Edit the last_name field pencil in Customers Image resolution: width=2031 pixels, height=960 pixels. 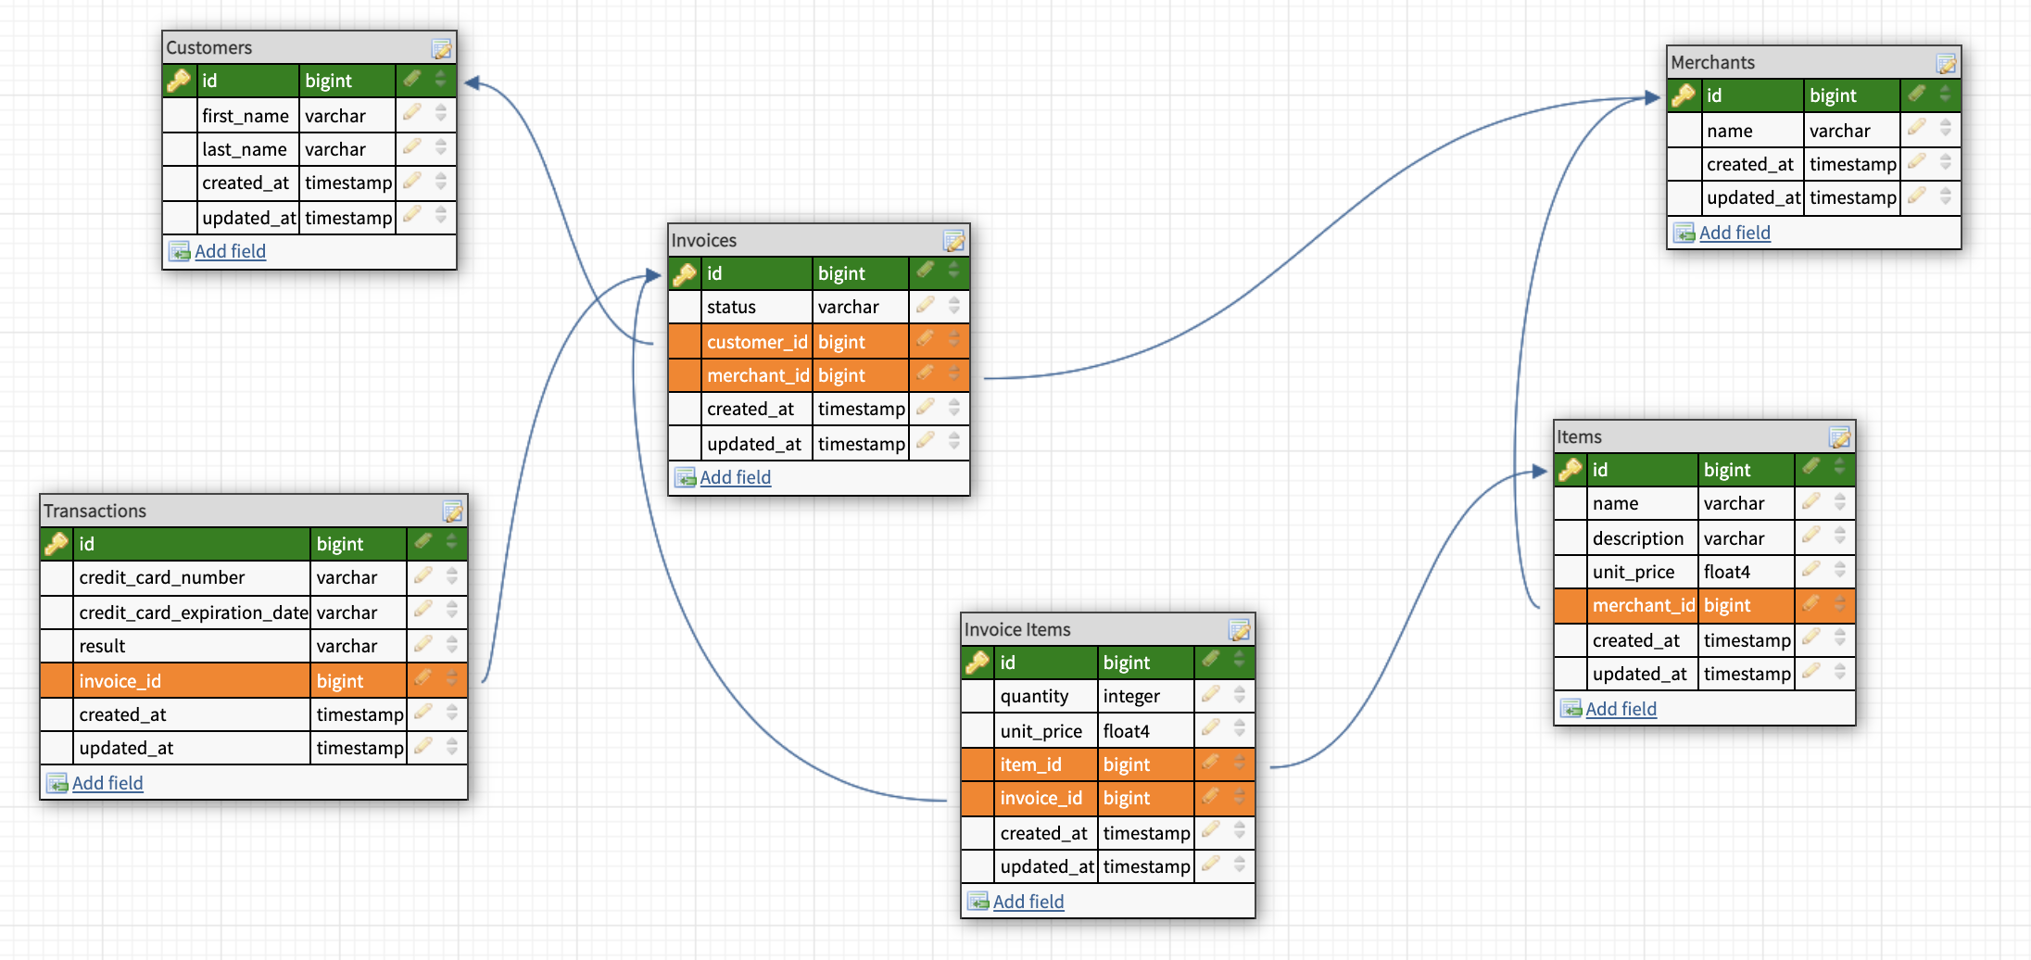[x=413, y=146]
